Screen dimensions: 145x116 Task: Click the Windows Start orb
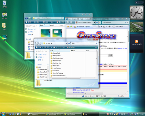pyautogui.click(x=3, y=114)
